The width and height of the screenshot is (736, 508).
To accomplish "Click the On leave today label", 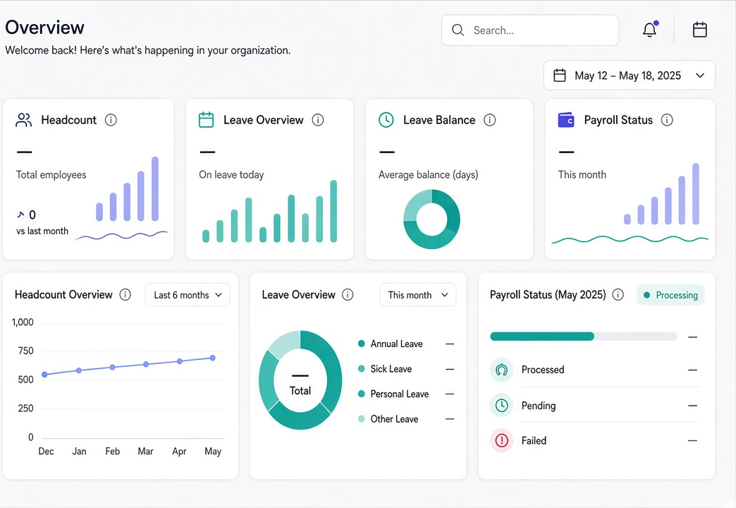I will tap(231, 175).
